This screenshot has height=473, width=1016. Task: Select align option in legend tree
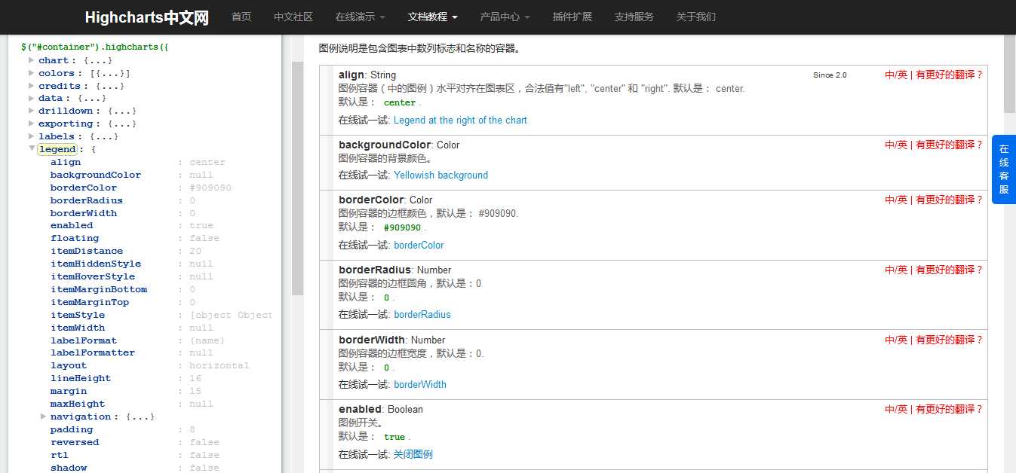66,162
